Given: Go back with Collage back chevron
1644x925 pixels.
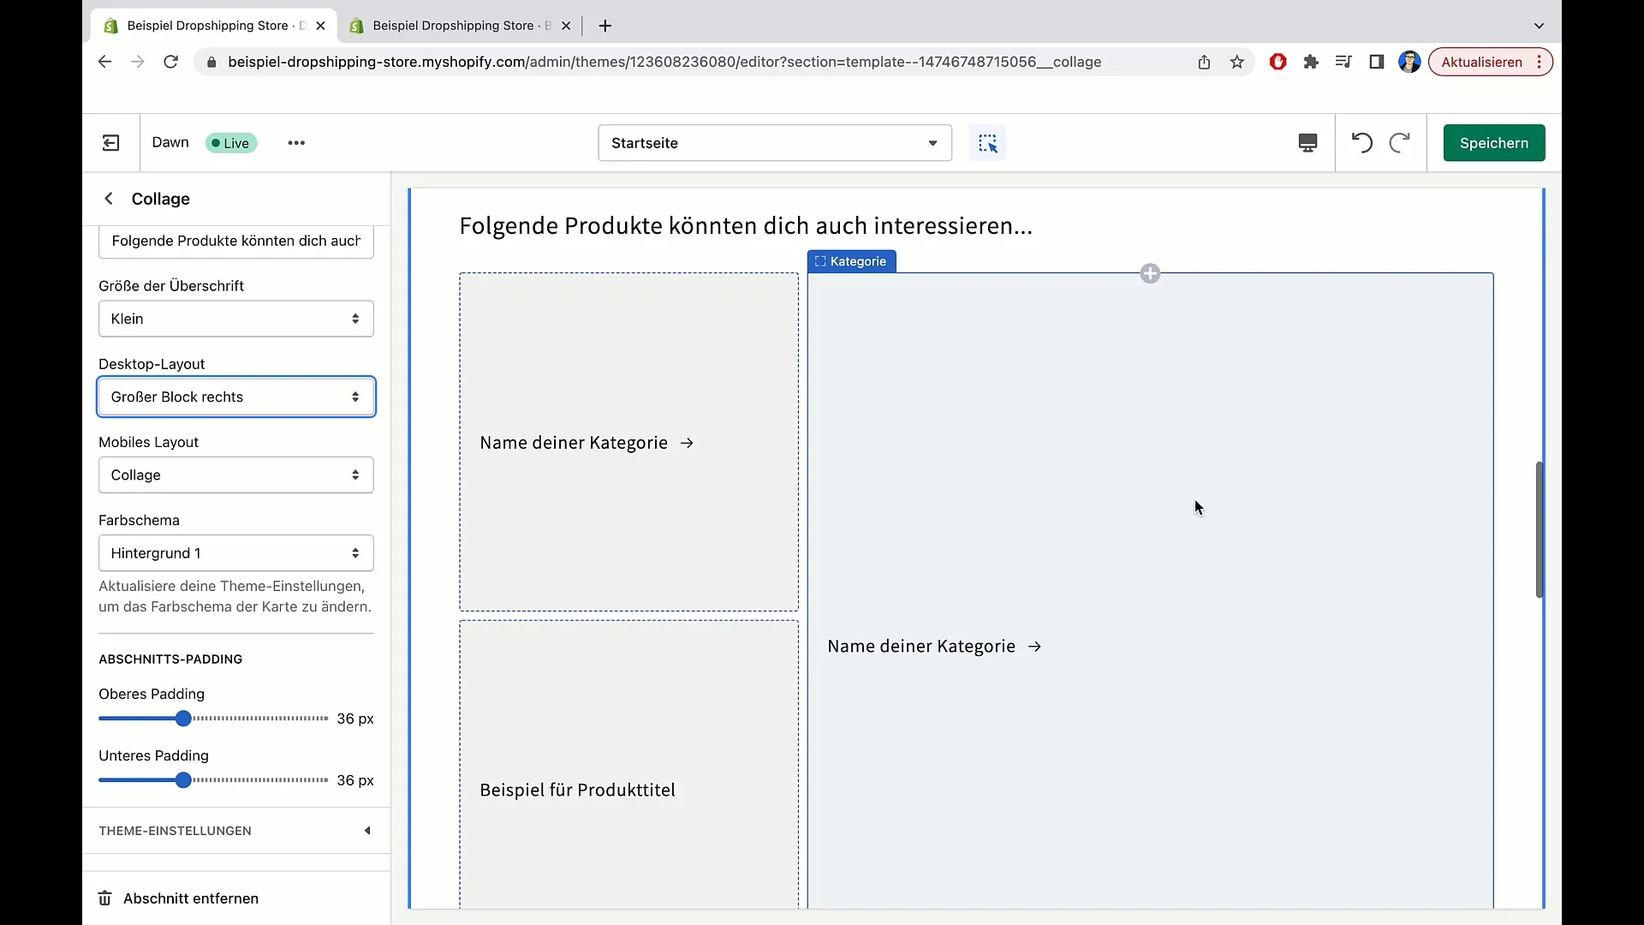Looking at the screenshot, I should point(109,199).
